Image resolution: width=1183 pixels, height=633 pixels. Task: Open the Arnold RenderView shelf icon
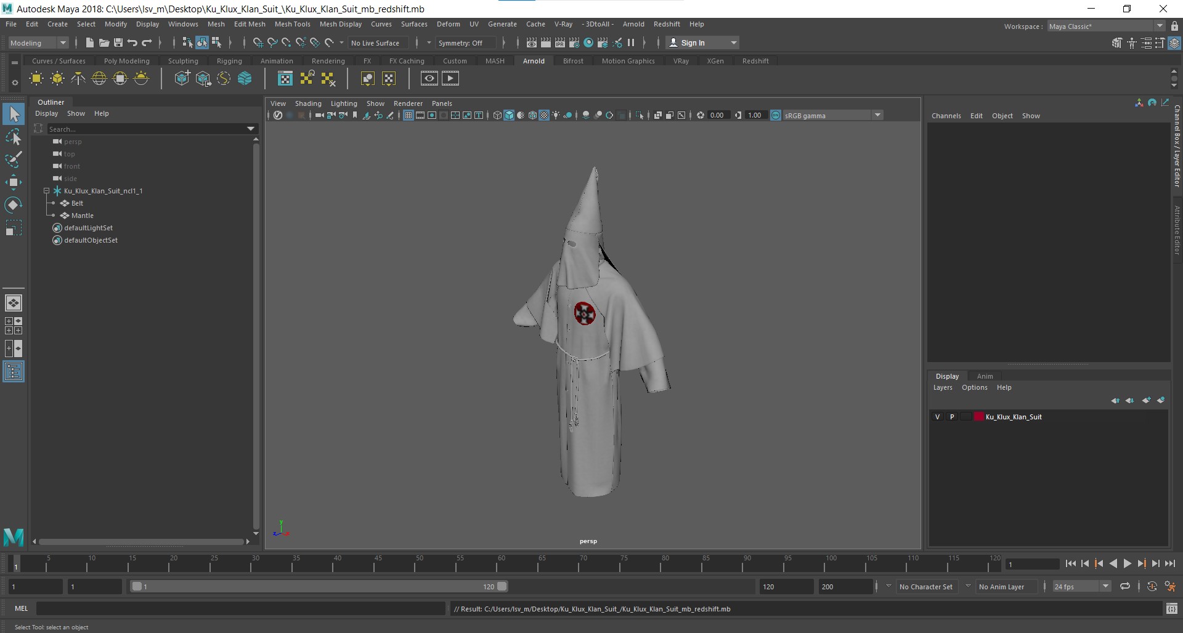429,78
